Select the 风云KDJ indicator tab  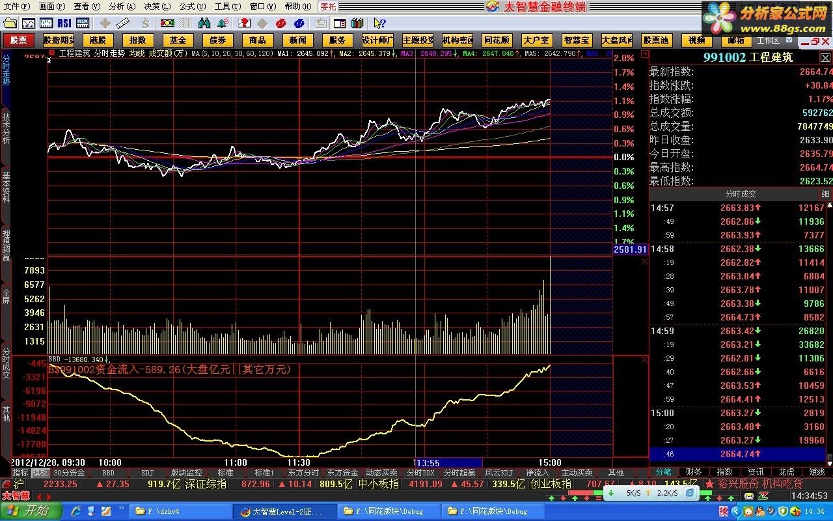coord(498,473)
